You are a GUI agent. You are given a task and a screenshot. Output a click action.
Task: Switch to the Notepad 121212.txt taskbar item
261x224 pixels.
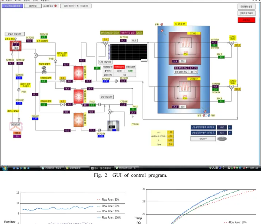(52, 168)
